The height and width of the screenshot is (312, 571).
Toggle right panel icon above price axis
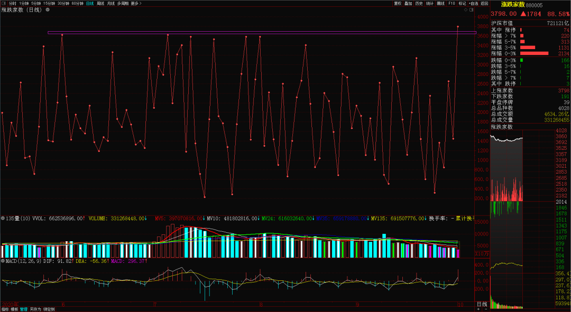pos(472,10)
